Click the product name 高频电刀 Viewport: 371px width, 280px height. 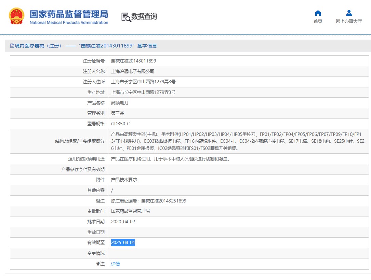tap(119, 103)
